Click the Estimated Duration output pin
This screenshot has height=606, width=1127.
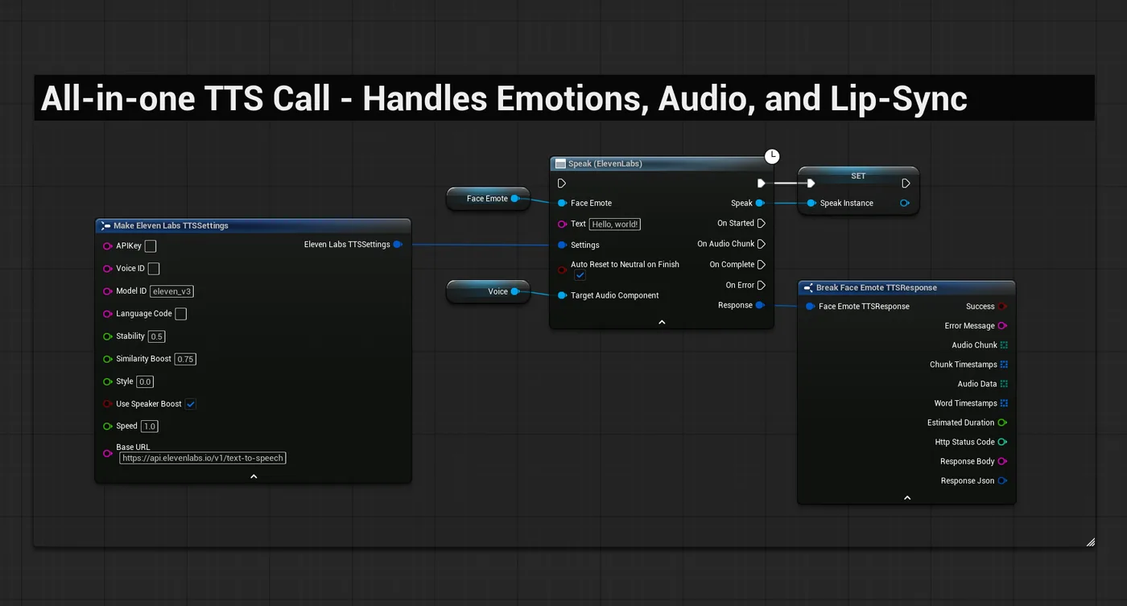(x=1003, y=423)
